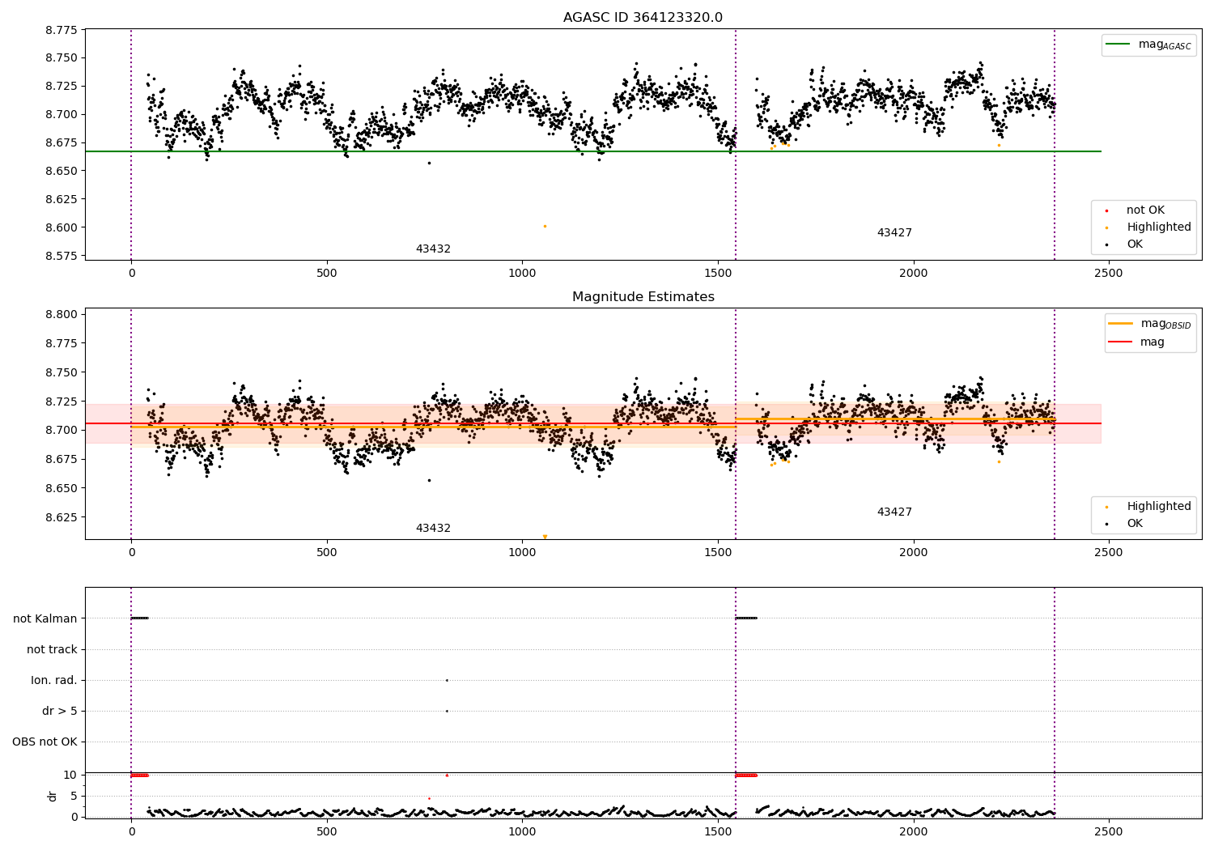Click the orange highlighted outlier near 8.600 in the top plot
1214x850 pixels.
[x=545, y=227]
